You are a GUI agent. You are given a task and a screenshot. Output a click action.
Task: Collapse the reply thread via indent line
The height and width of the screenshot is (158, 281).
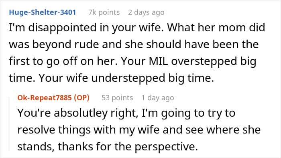9,124
